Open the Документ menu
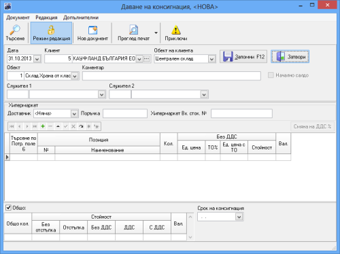This screenshot has width=340, height=254. point(18,18)
